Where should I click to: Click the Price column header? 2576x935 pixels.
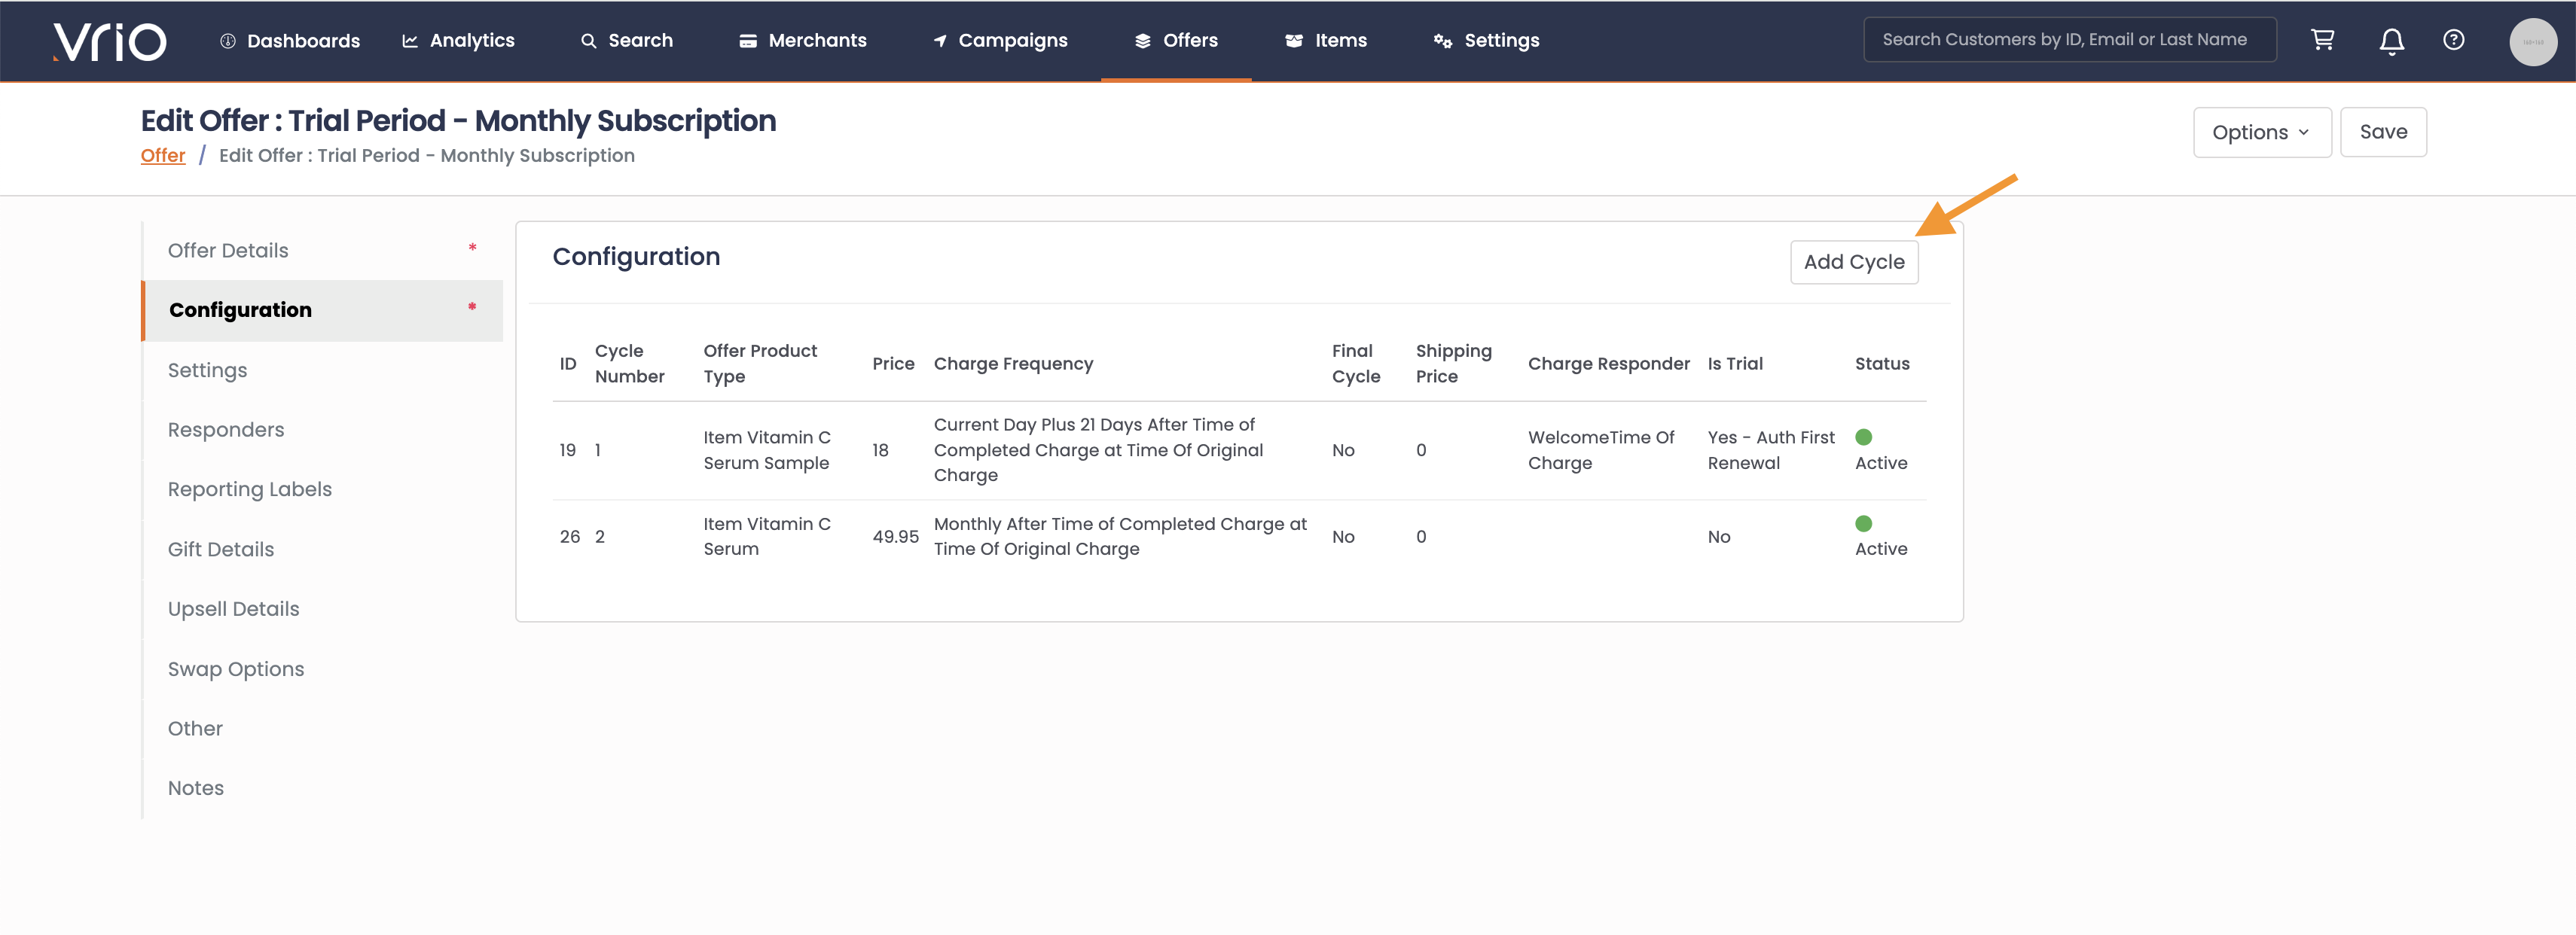(893, 364)
